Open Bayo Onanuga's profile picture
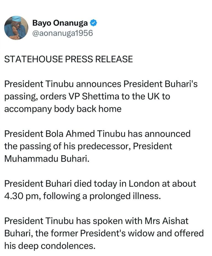Image resolution: width=212 pixels, height=256 pixels. click(x=16, y=27)
